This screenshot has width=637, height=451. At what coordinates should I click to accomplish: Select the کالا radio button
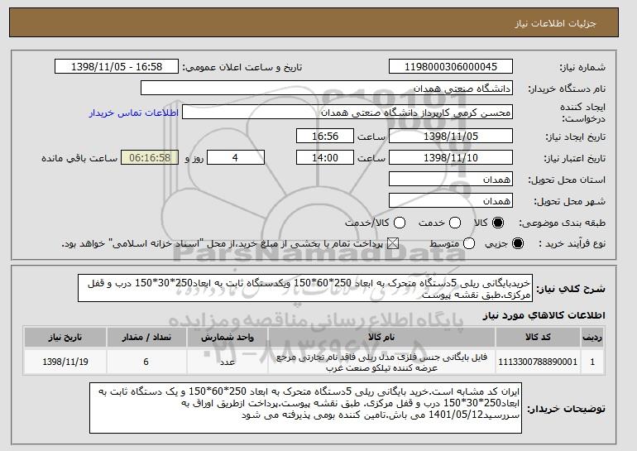[x=497, y=223]
